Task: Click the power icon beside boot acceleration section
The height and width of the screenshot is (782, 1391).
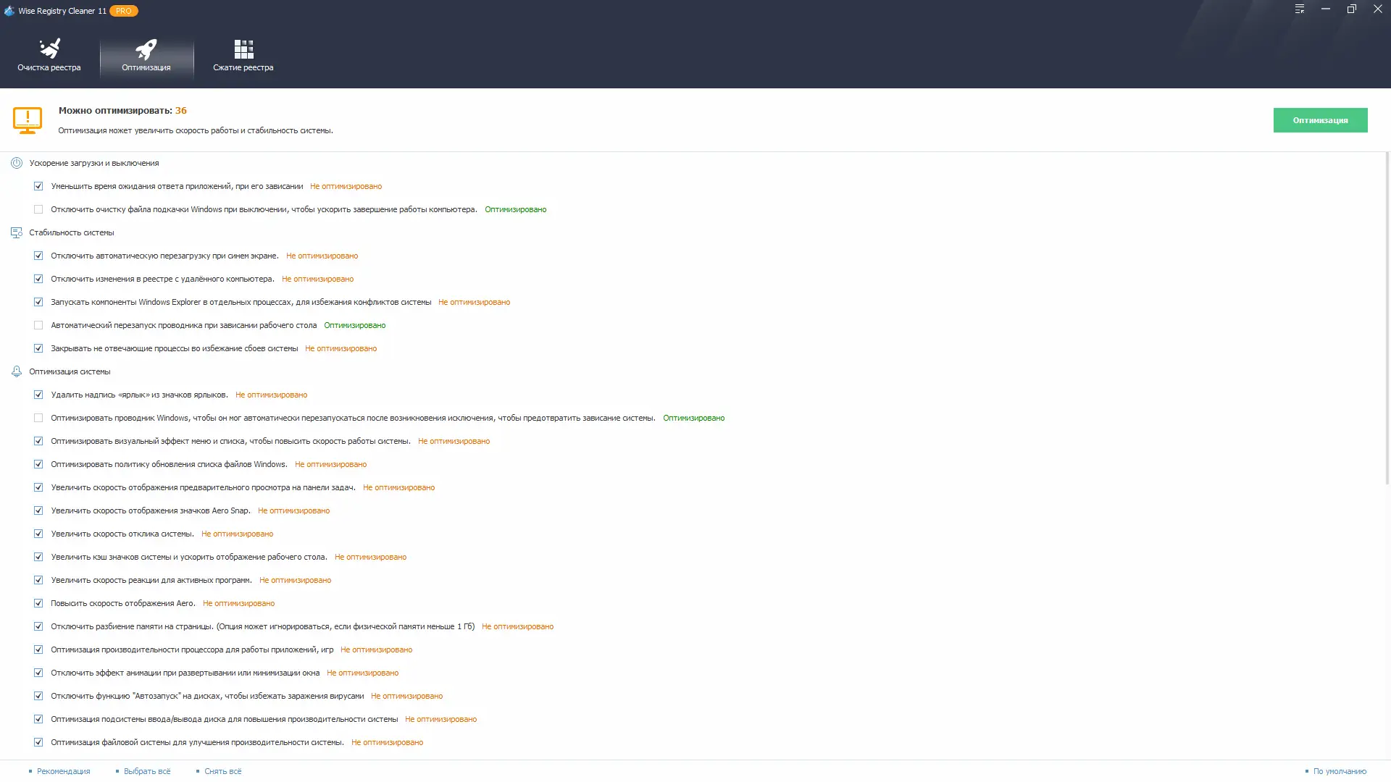Action: click(17, 163)
